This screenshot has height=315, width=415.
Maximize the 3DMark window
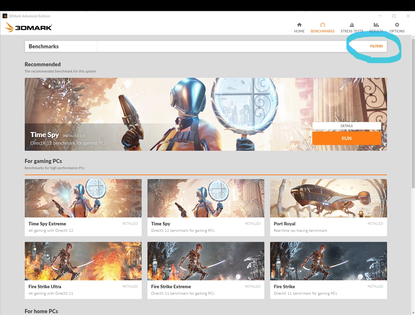[x=394, y=16]
